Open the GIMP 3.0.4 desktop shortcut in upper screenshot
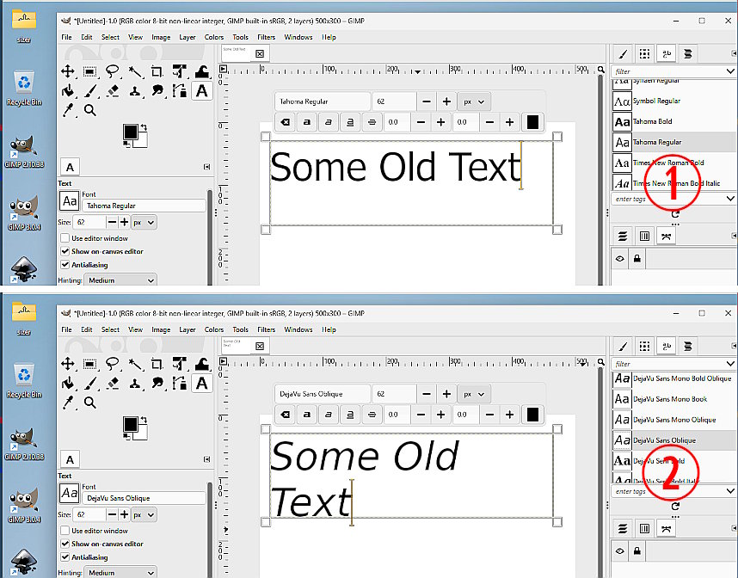Screen dimensions: 738x578 [x=24, y=210]
